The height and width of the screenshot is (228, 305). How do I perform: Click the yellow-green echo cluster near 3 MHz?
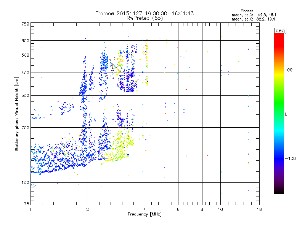coord(119,146)
